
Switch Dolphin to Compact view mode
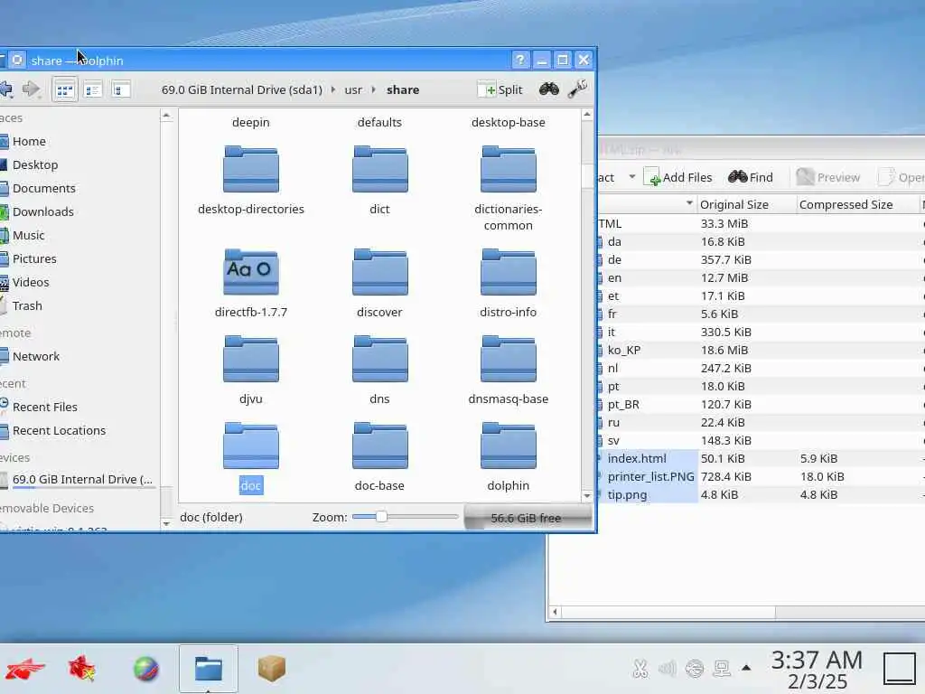tap(93, 90)
